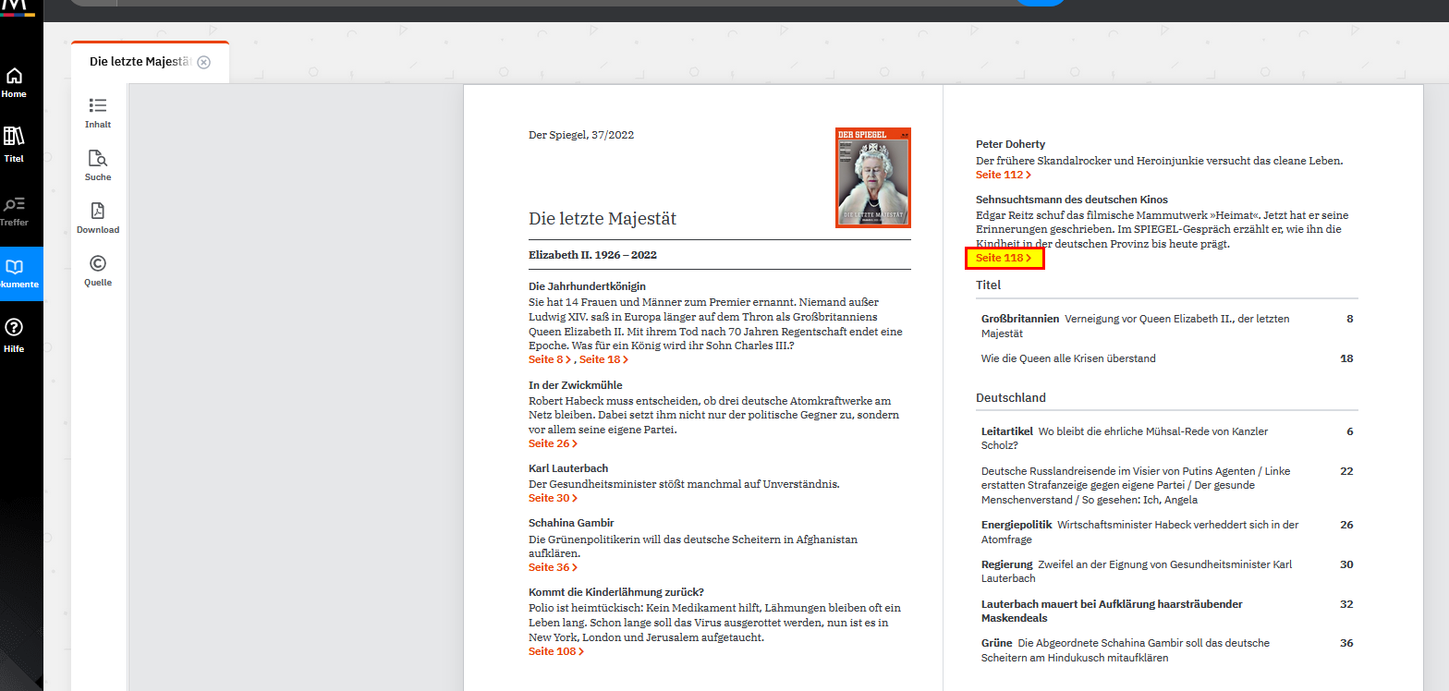Viewport: 1449px width, 691px height.
Task: Open the Treffer search results icon
Action: click(14, 205)
